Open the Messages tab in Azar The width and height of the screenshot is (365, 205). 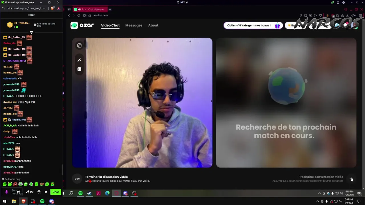tap(134, 25)
